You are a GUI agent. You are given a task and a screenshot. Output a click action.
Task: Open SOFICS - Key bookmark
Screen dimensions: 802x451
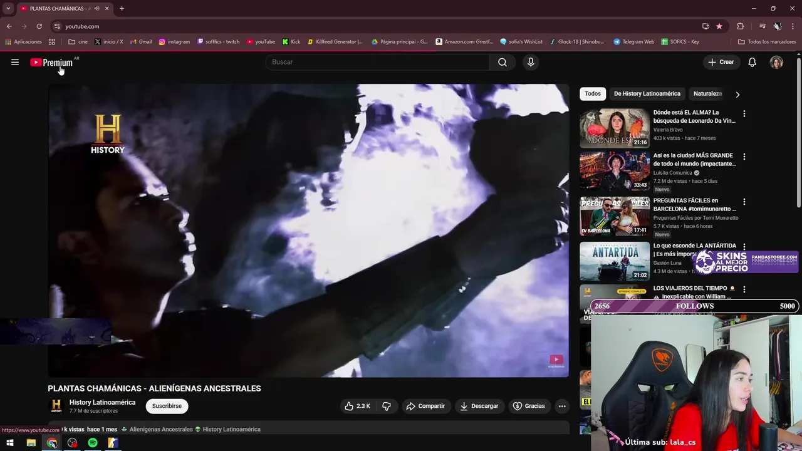tap(680, 42)
